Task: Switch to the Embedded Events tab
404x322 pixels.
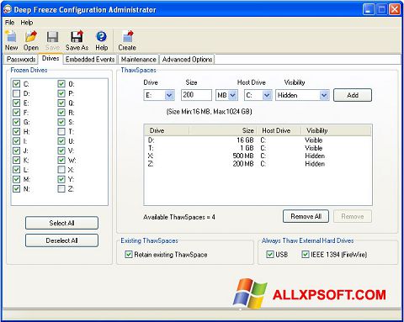Action: pyautogui.click(x=90, y=60)
